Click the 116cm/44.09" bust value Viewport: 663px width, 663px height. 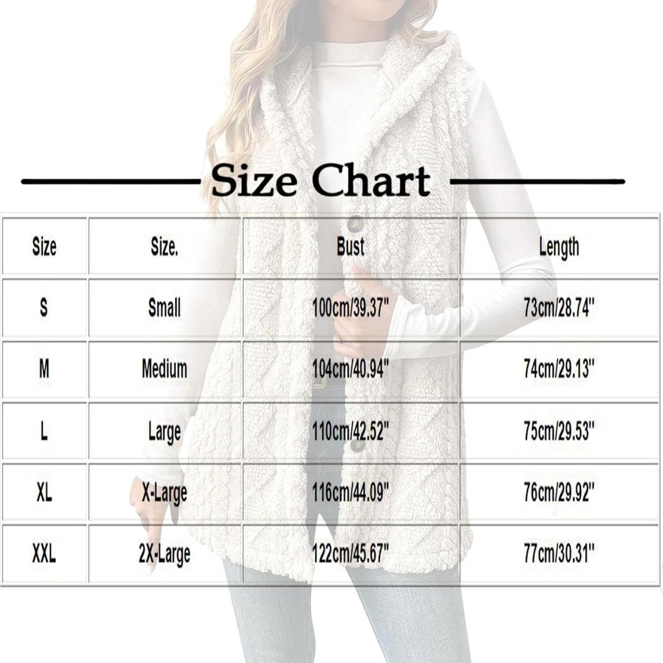(x=351, y=493)
